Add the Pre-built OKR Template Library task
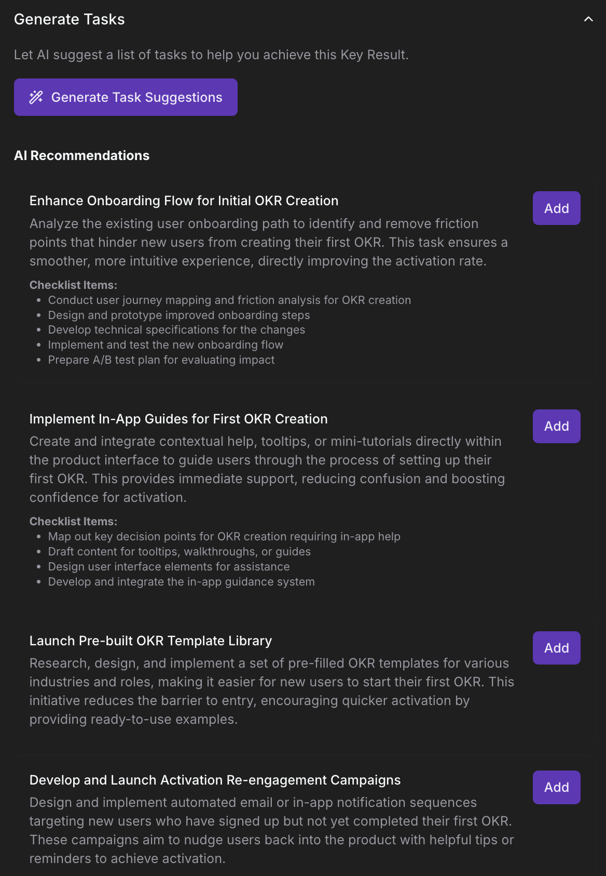606x876 pixels. tap(556, 648)
